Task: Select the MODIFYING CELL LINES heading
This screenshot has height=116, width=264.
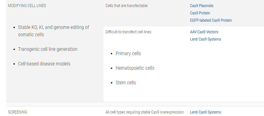Action: pos(27,6)
